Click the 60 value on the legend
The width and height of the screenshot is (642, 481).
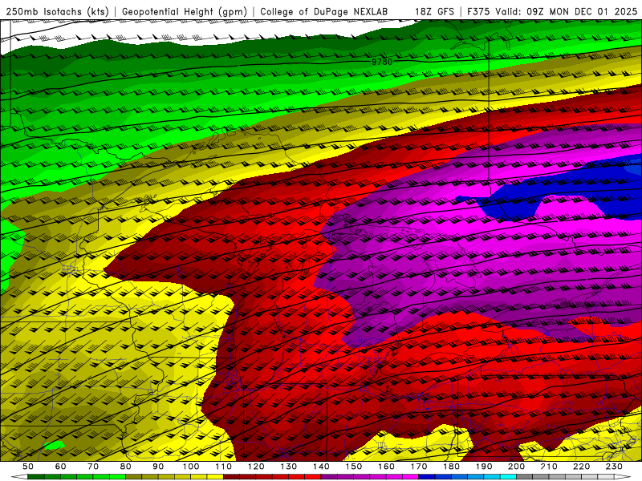60,467
